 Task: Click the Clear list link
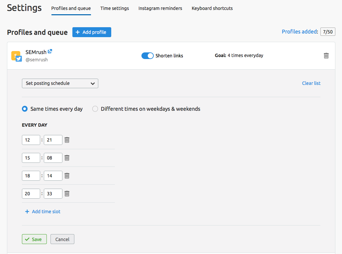pyautogui.click(x=311, y=83)
